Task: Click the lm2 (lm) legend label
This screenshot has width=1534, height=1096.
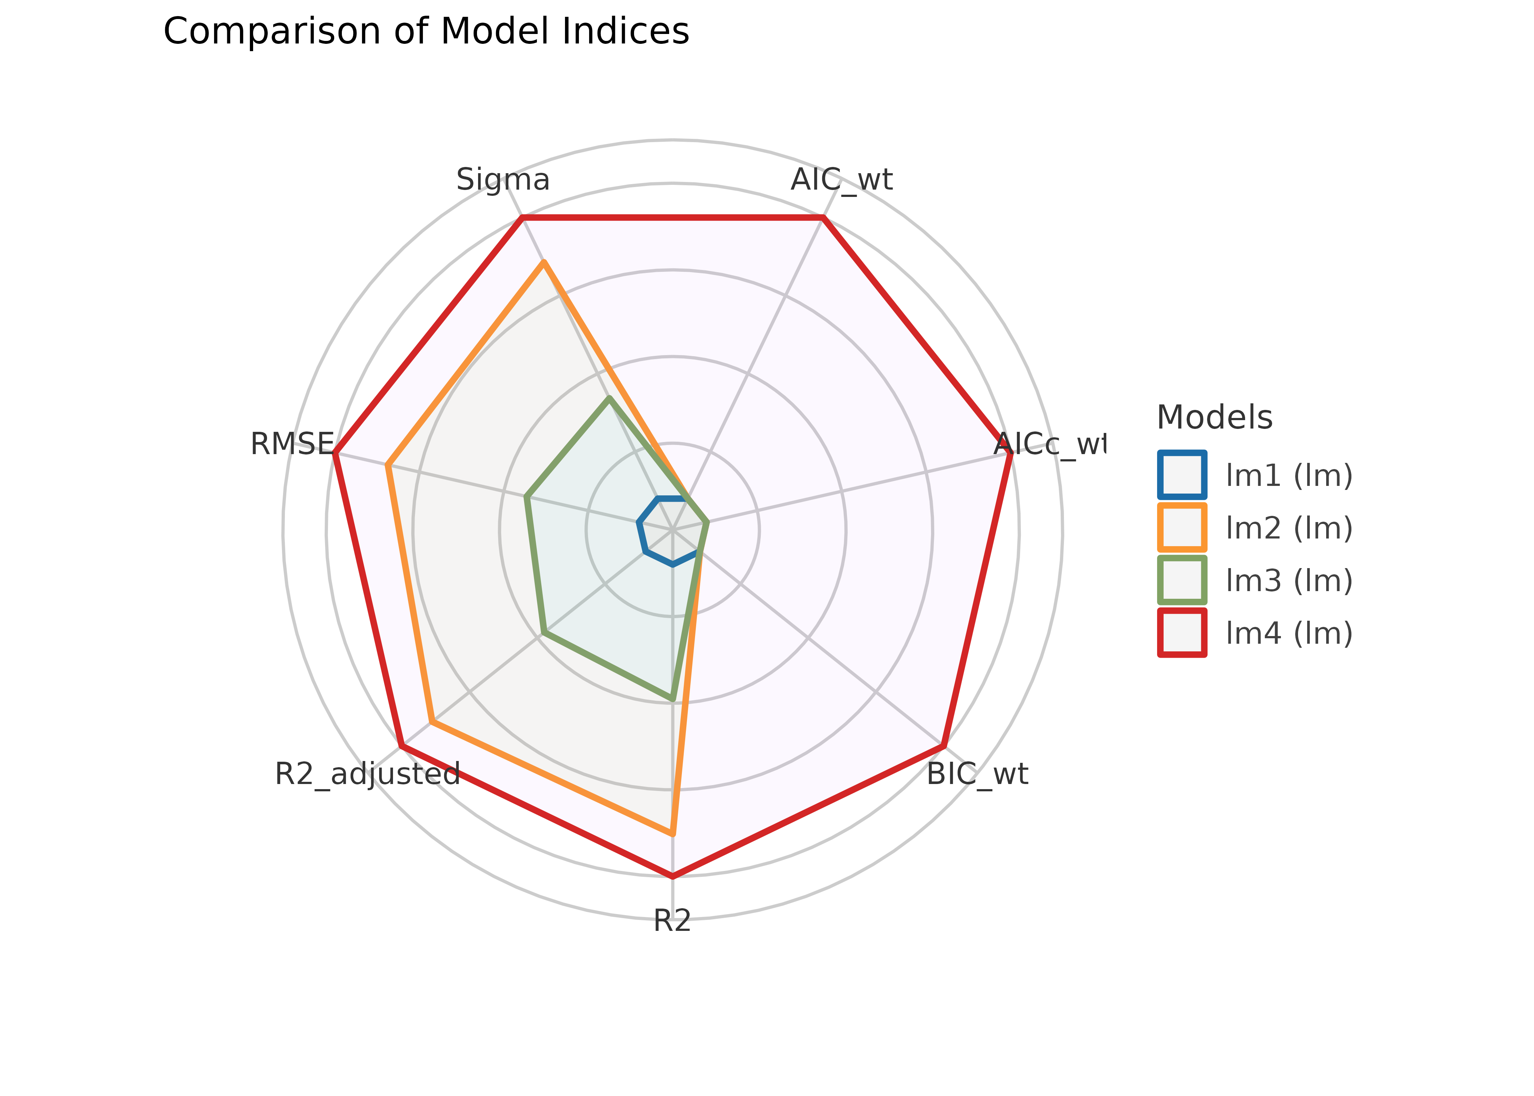Action: 1289,528
